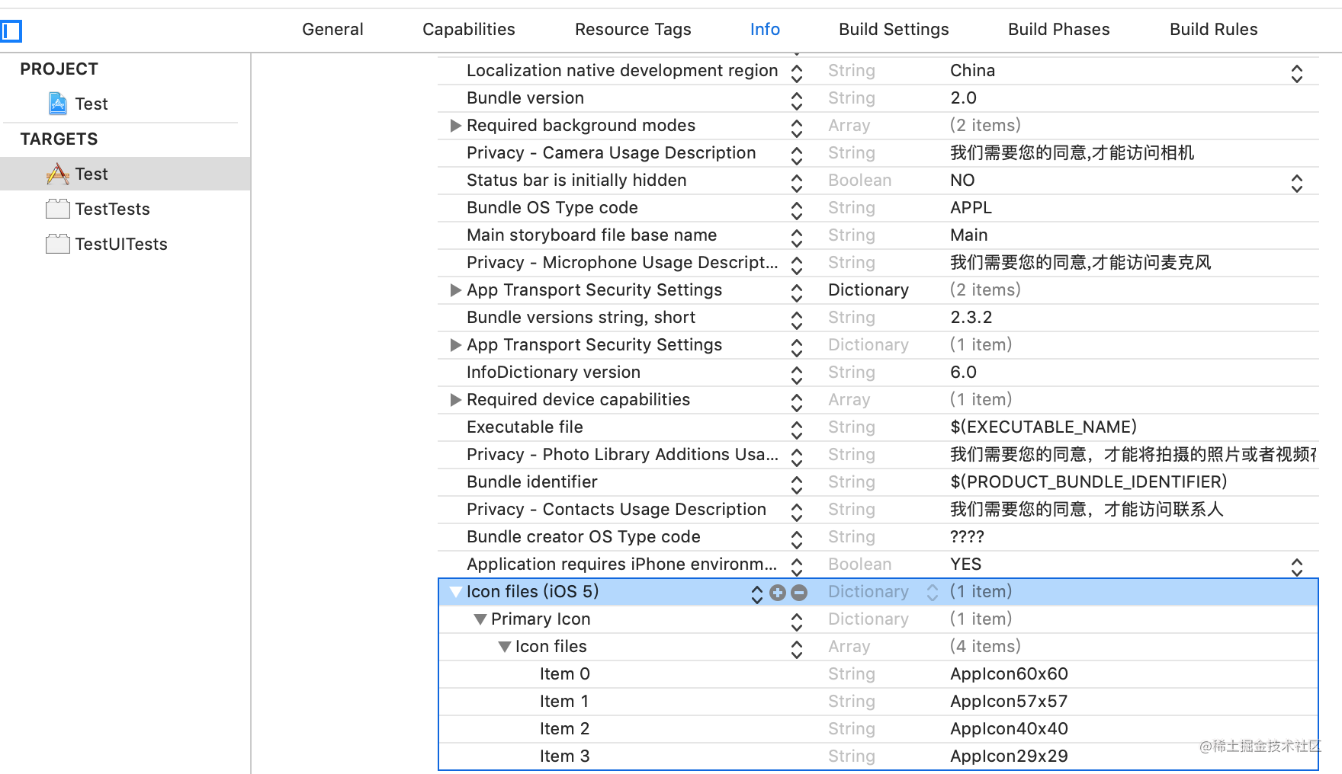Click the key stepper for Executable file
This screenshot has height=774, width=1342.
(797, 430)
